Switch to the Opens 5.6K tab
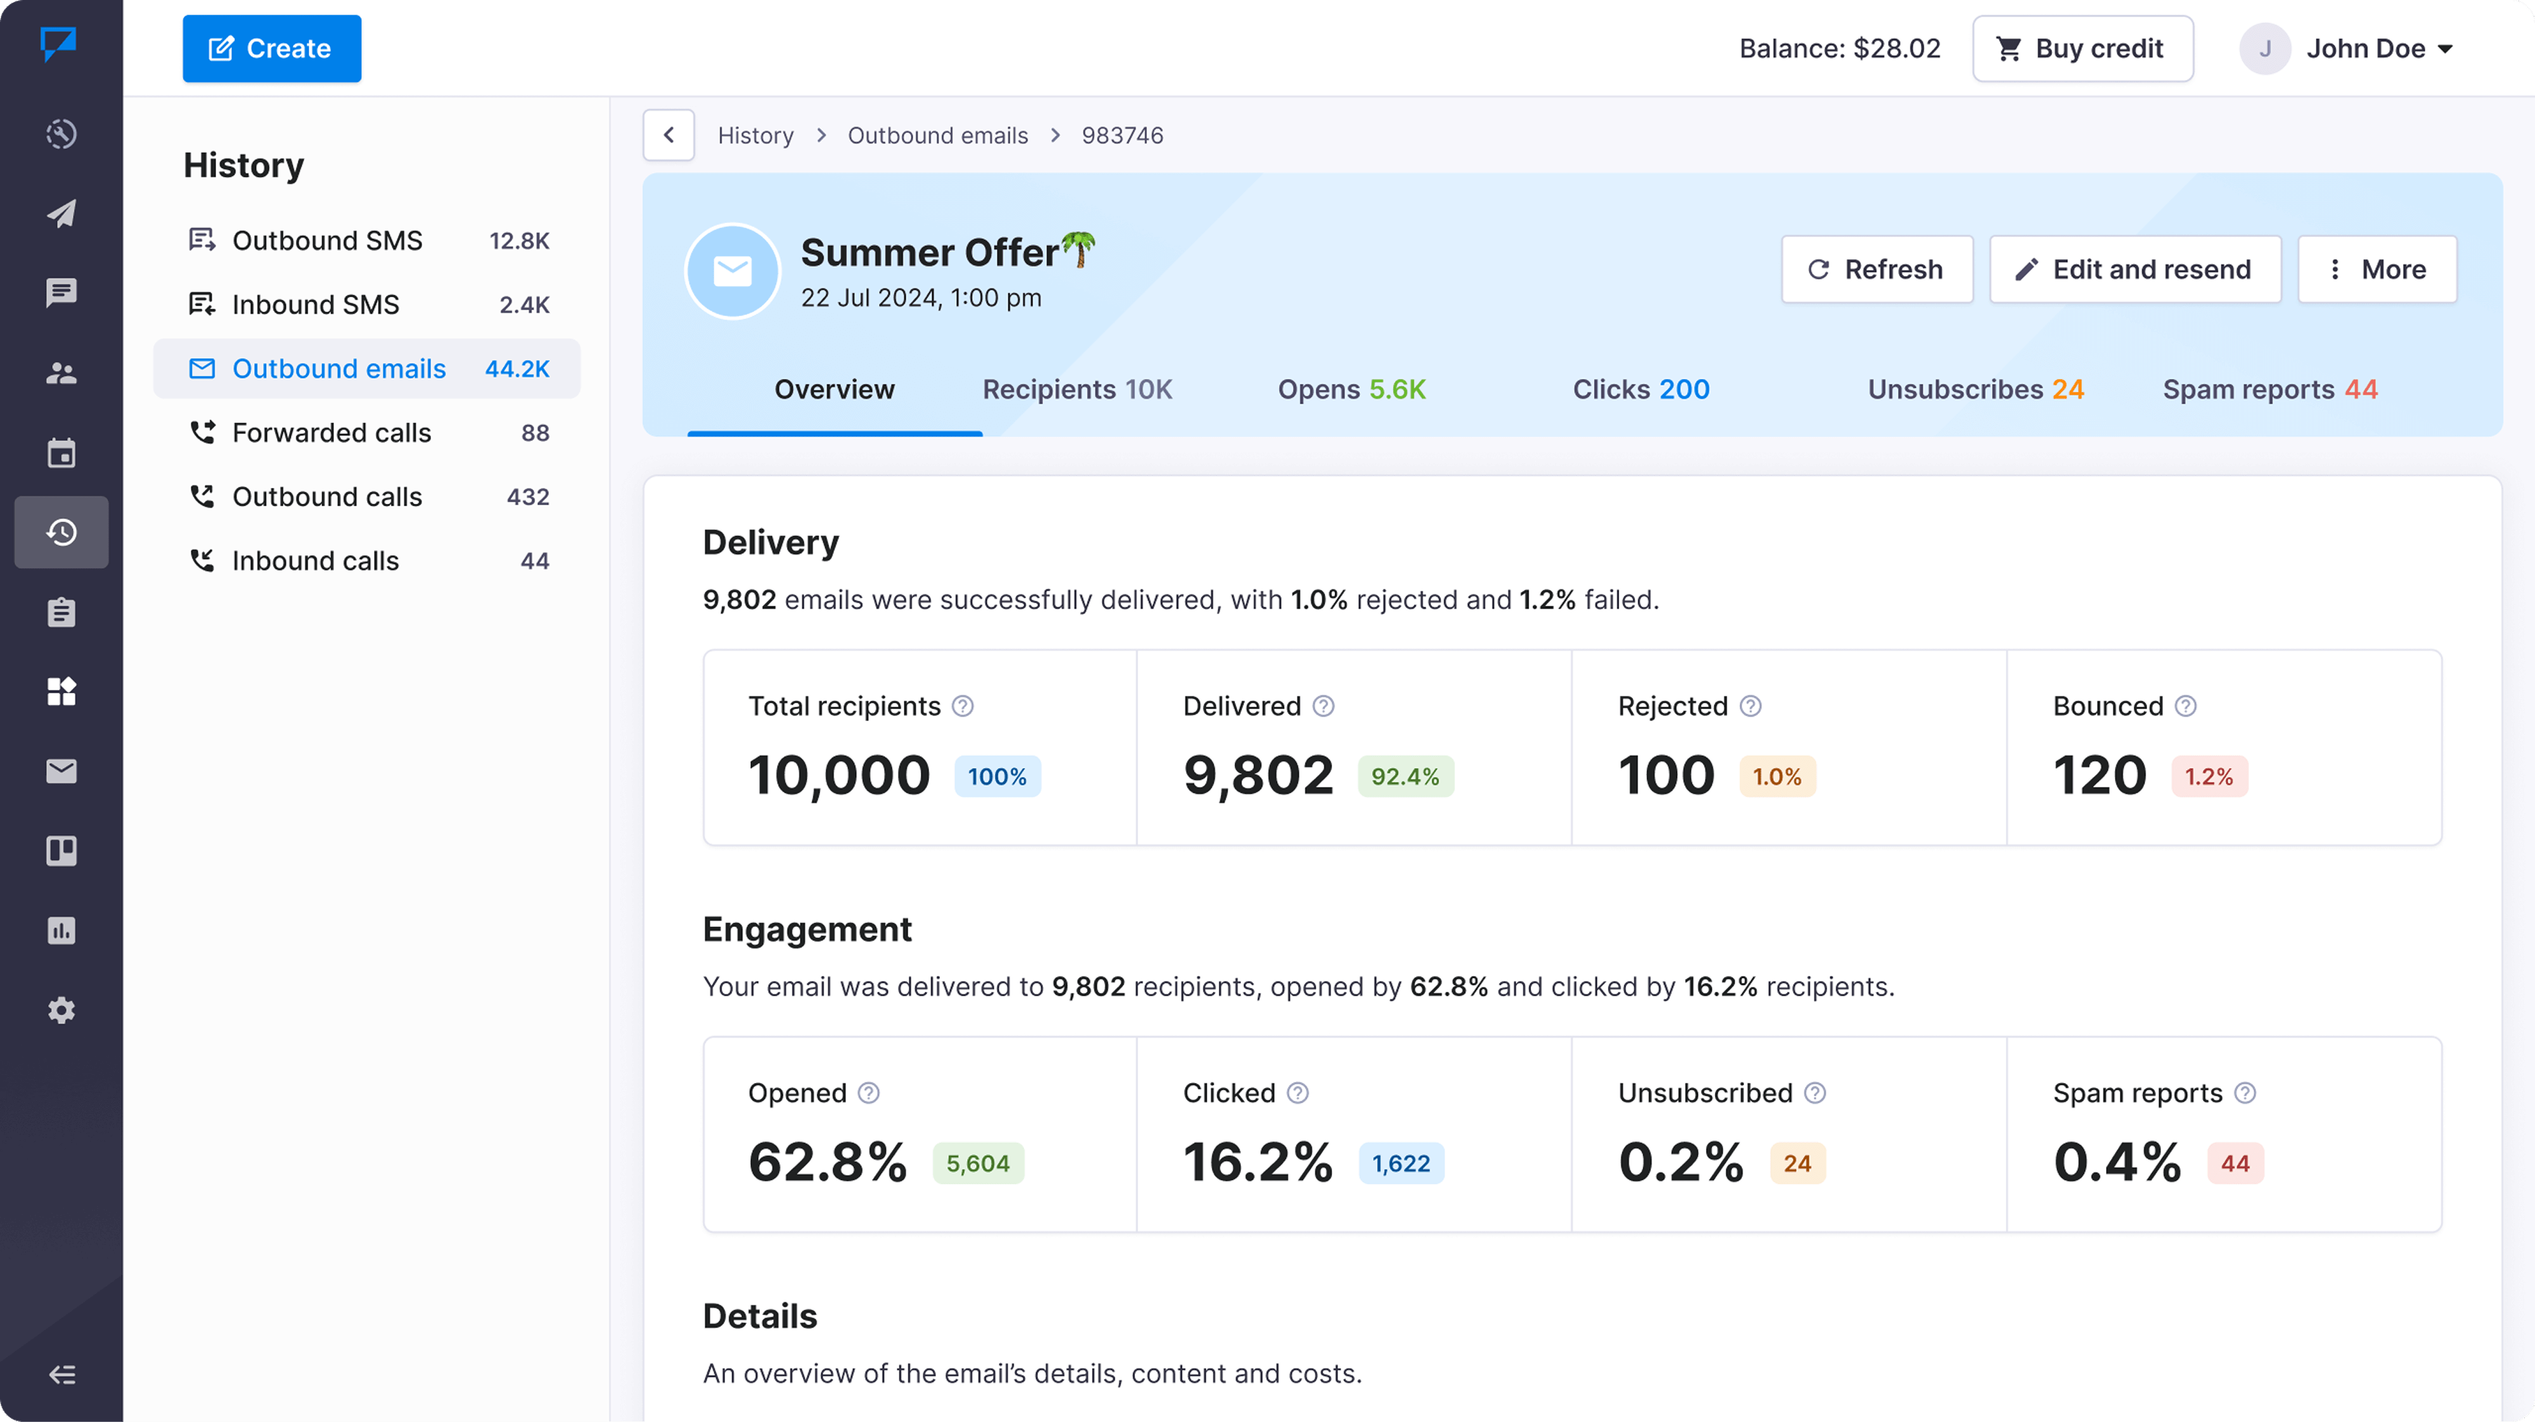Viewport: 2535px width, 1422px height. coord(1352,390)
